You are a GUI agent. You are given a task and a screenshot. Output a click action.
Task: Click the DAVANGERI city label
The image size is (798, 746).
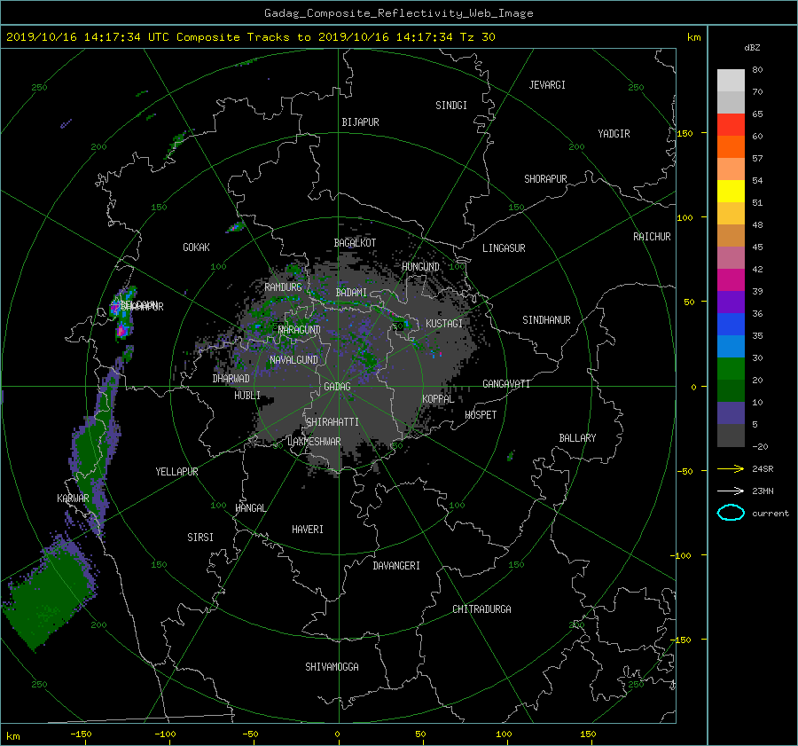(x=396, y=566)
